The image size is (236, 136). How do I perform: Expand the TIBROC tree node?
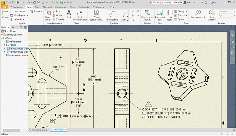(5, 45)
